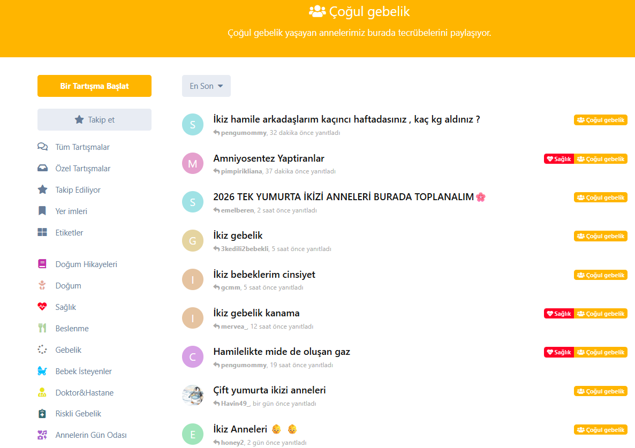Toggle follow with the Takip et button
The width and height of the screenshot is (635, 448).
[x=94, y=120]
